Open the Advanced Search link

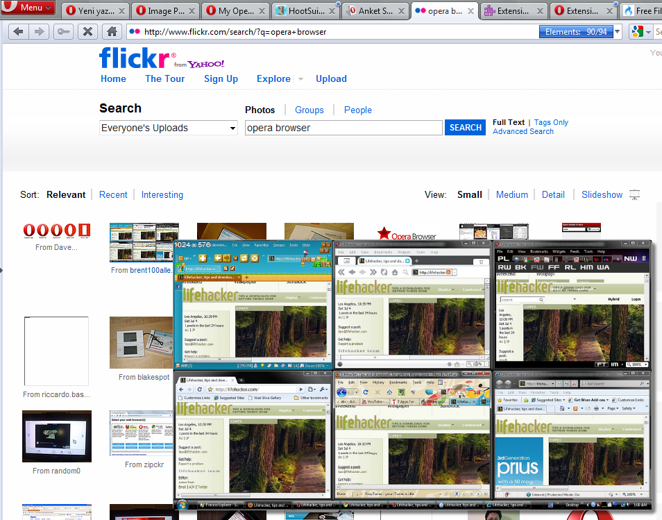coord(523,131)
